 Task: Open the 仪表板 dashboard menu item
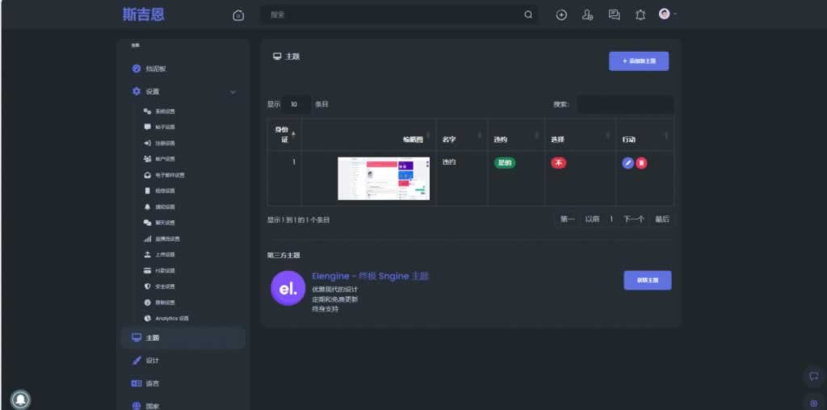point(155,69)
